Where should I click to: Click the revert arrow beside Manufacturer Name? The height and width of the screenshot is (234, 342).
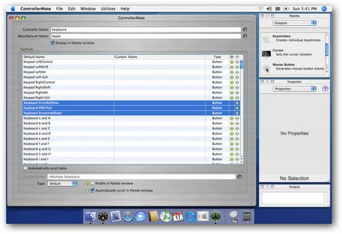[245, 36]
